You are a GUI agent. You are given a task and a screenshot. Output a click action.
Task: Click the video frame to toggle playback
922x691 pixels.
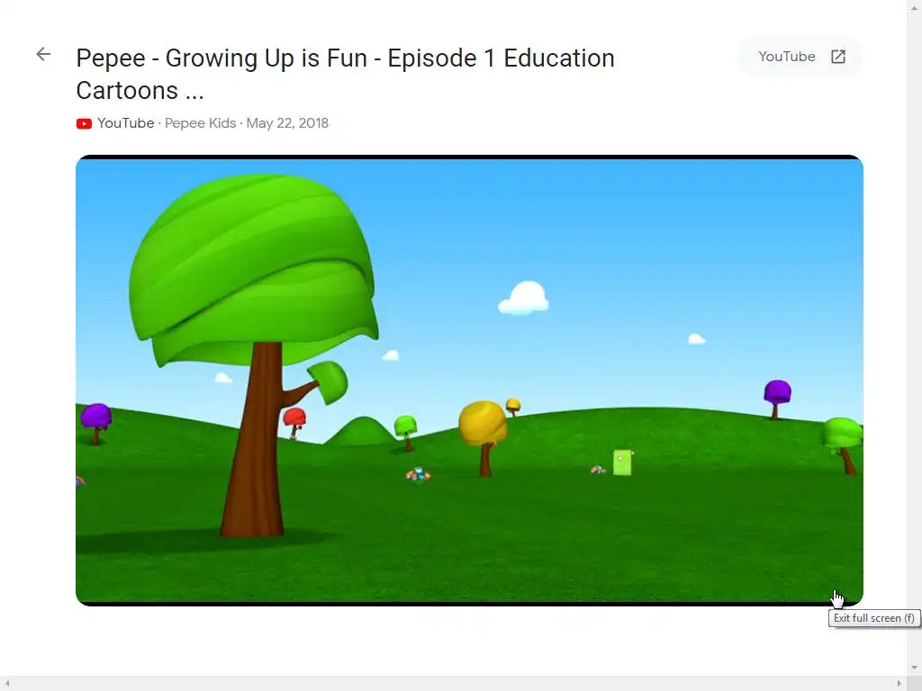pyautogui.click(x=469, y=381)
